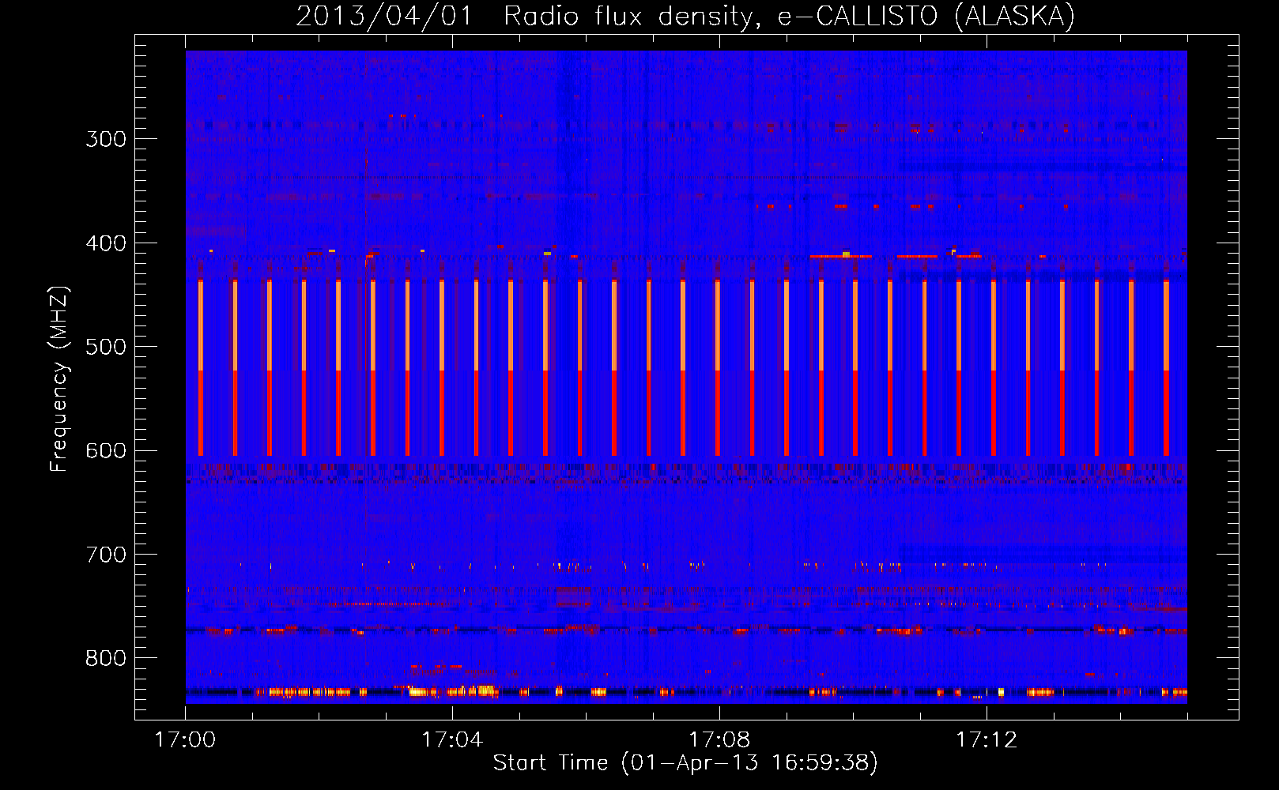Click the 400 frequency tick label
Viewport: 1279px width, 790px height.
(x=106, y=243)
